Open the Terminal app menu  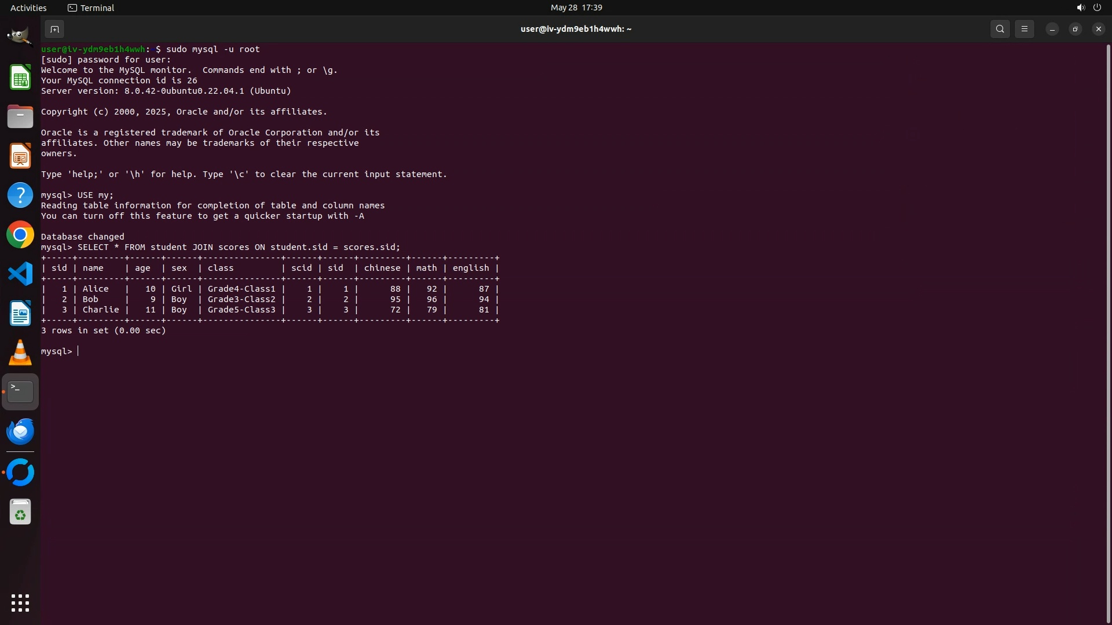pos(91,8)
